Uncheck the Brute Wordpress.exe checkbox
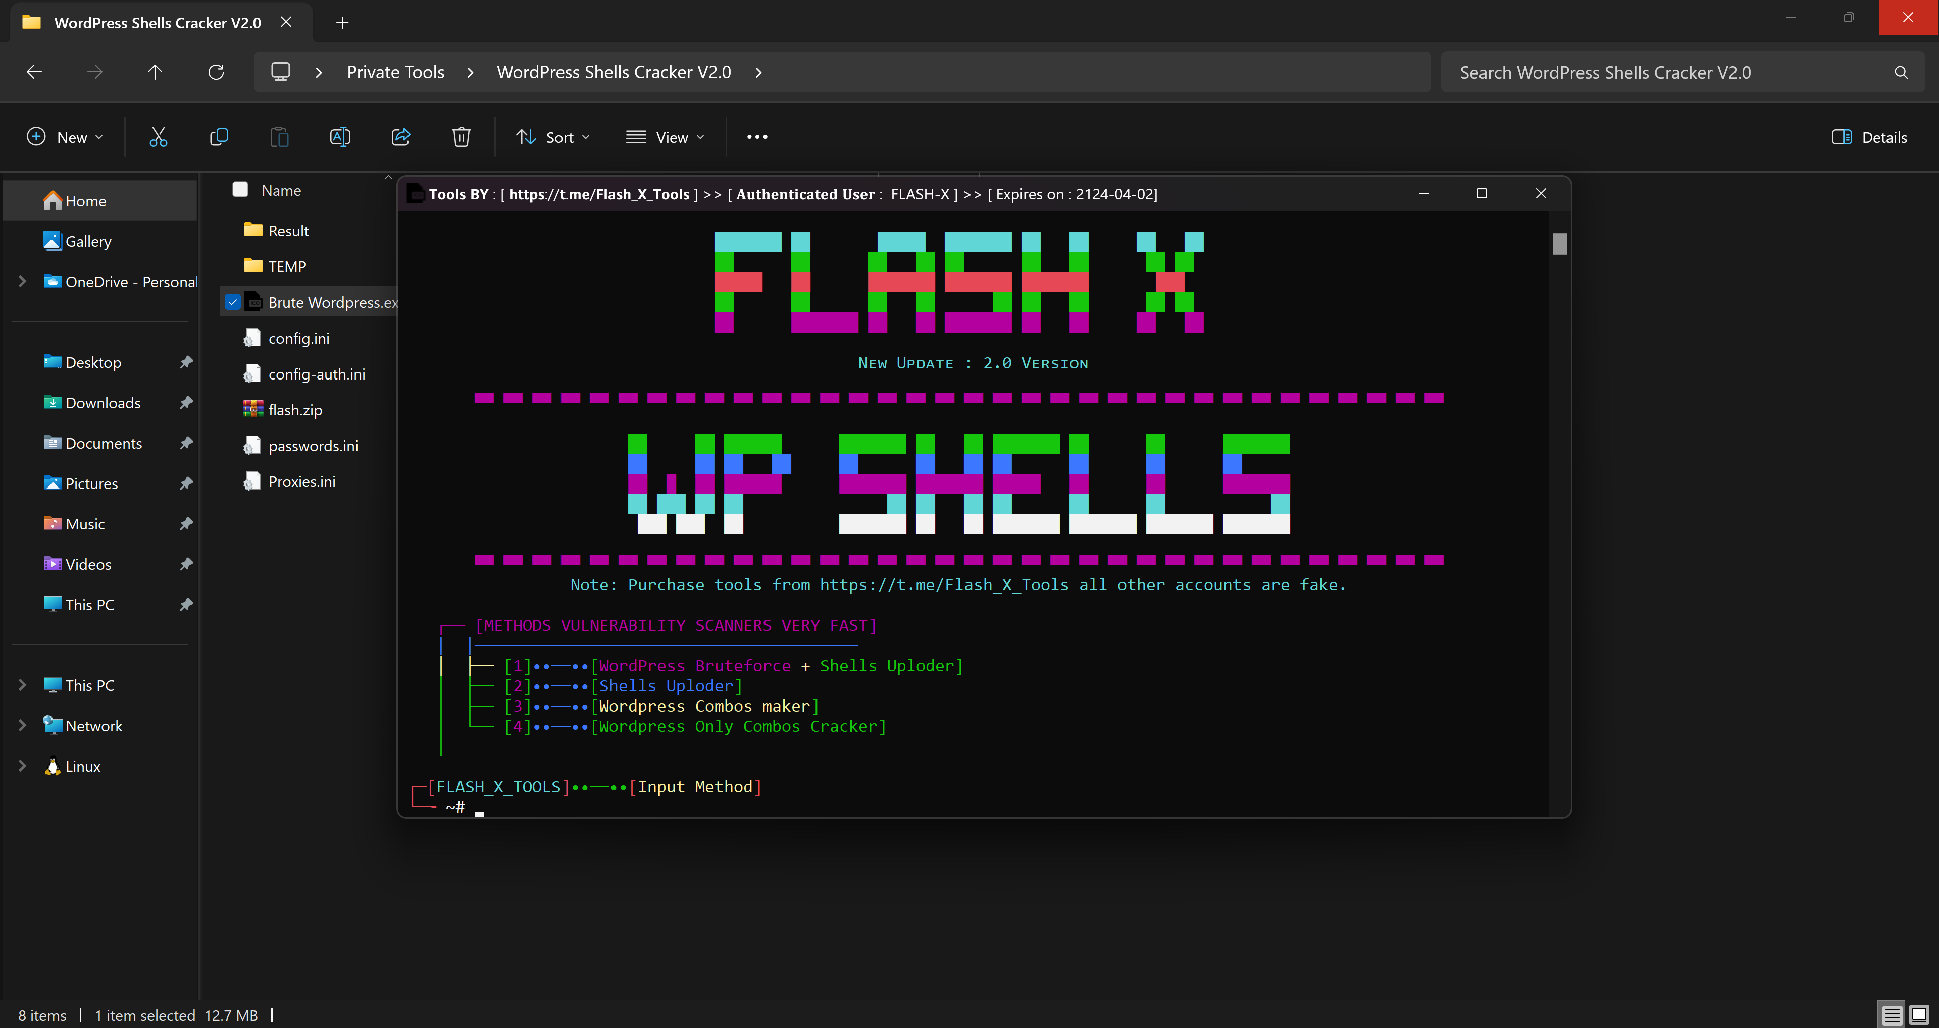This screenshot has width=1939, height=1028. coord(233,302)
